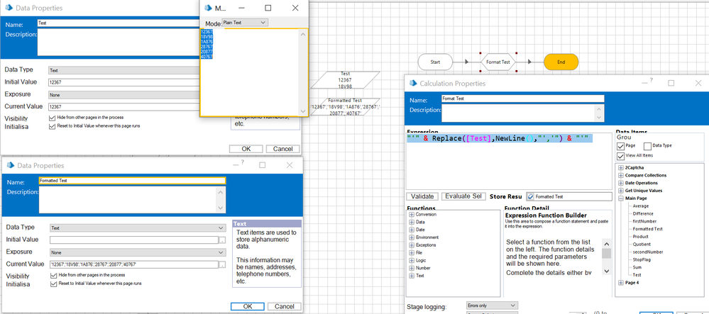Select Formatted Test in Data Items tree
The image size is (709, 314).
[647, 229]
